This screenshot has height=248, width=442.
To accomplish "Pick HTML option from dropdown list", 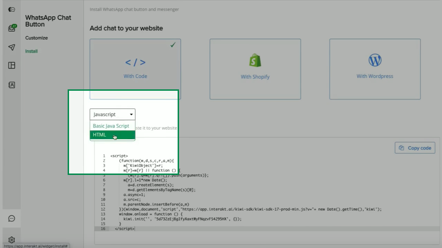I will click(112, 135).
